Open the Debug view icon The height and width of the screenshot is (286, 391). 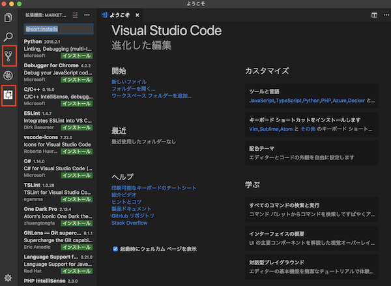(x=8, y=76)
